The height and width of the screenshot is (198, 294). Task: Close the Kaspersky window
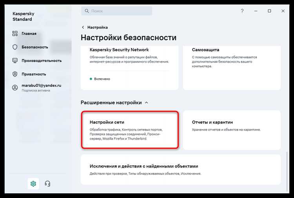click(x=283, y=11)
